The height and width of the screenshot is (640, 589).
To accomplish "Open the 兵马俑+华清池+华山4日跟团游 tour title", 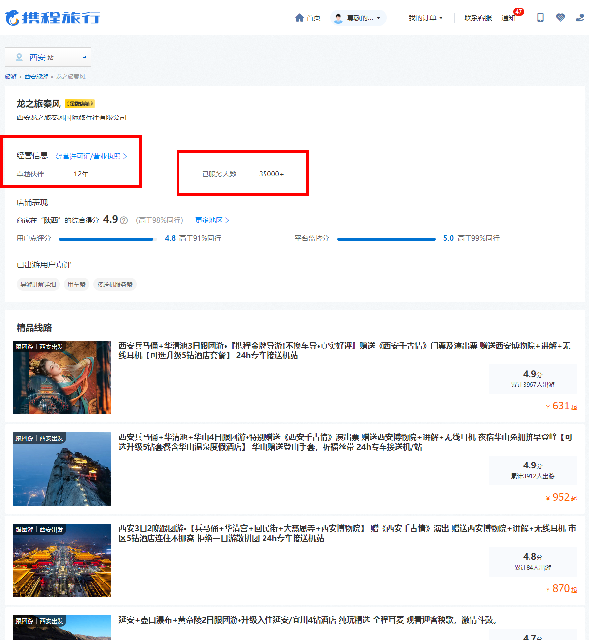I will pyautogui.click(x=346, y=442).
